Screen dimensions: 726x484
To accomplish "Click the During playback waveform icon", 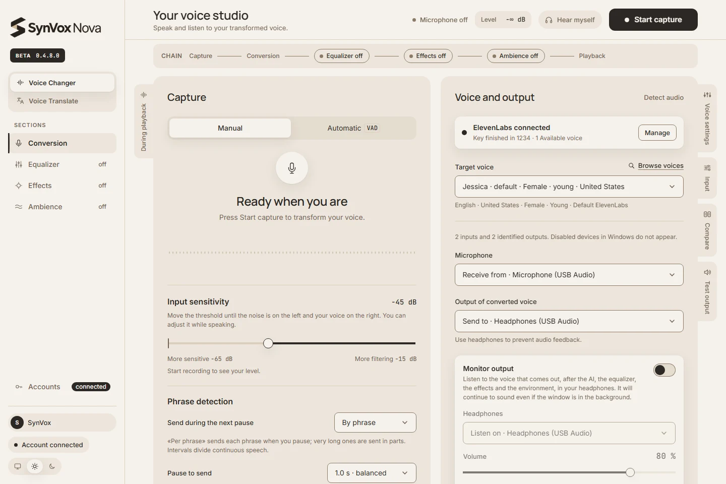I will coord(144,95).
